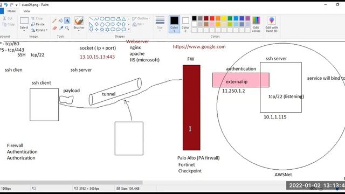
Task: Choose the Four-point star shape
Action: coord(96,30)
